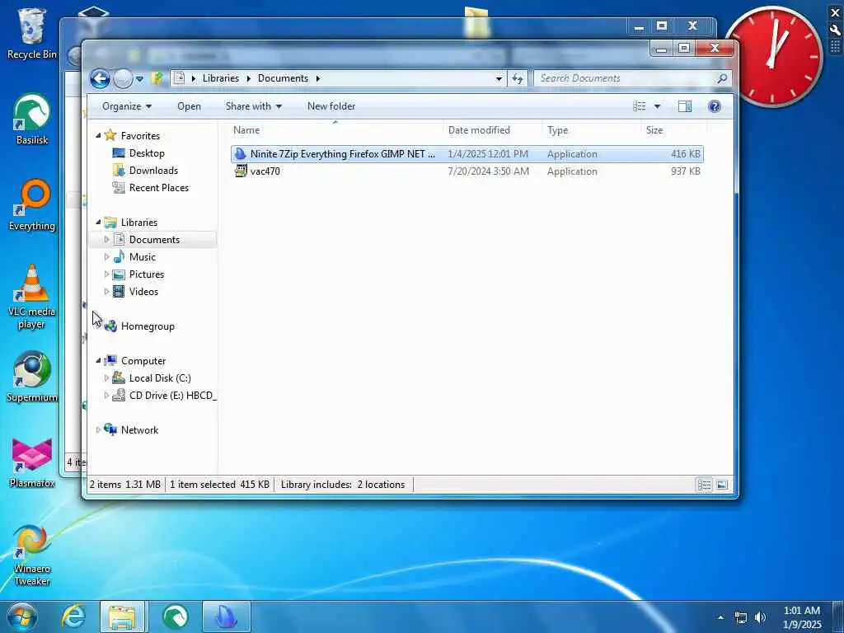Refresh the Documents folder view
The image size is (844, 633).
pos(518,78)
